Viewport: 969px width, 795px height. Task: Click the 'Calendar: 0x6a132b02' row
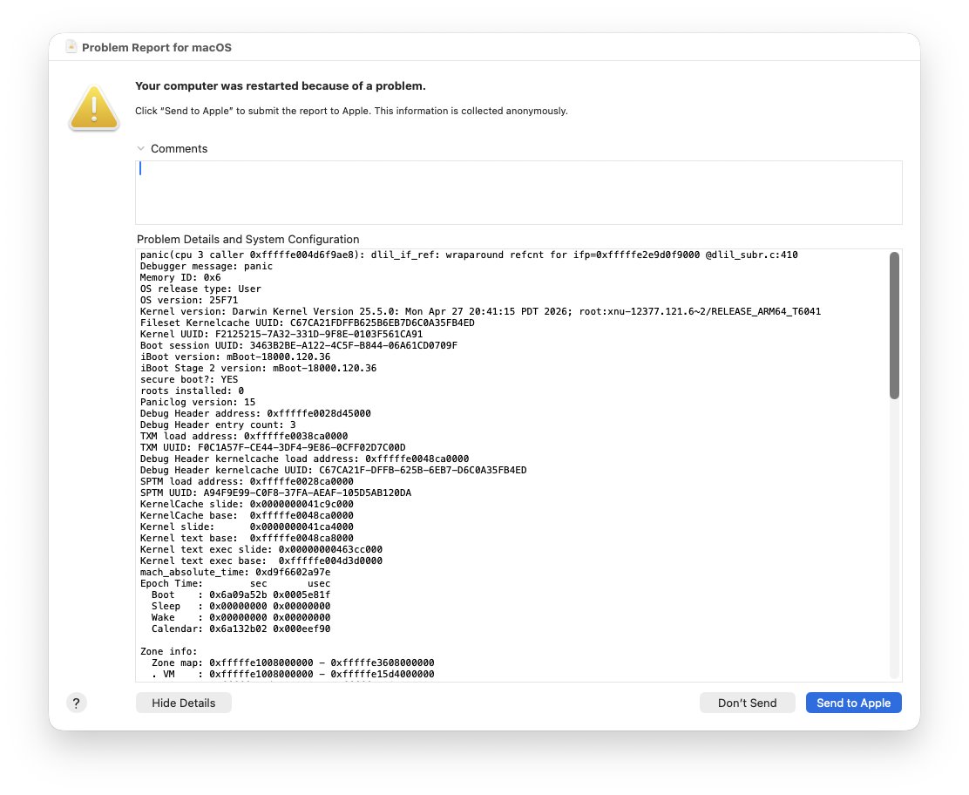241,629
